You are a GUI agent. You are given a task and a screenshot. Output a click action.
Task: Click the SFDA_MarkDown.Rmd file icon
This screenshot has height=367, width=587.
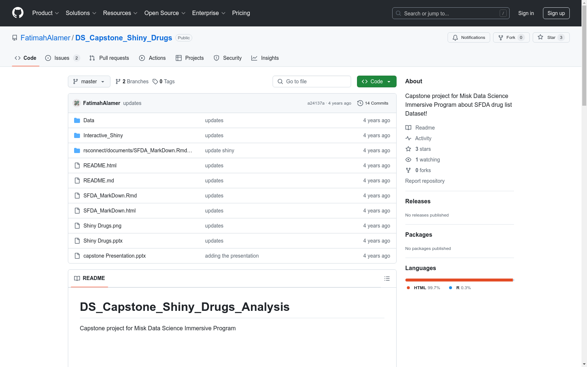[x=77, y=196]
